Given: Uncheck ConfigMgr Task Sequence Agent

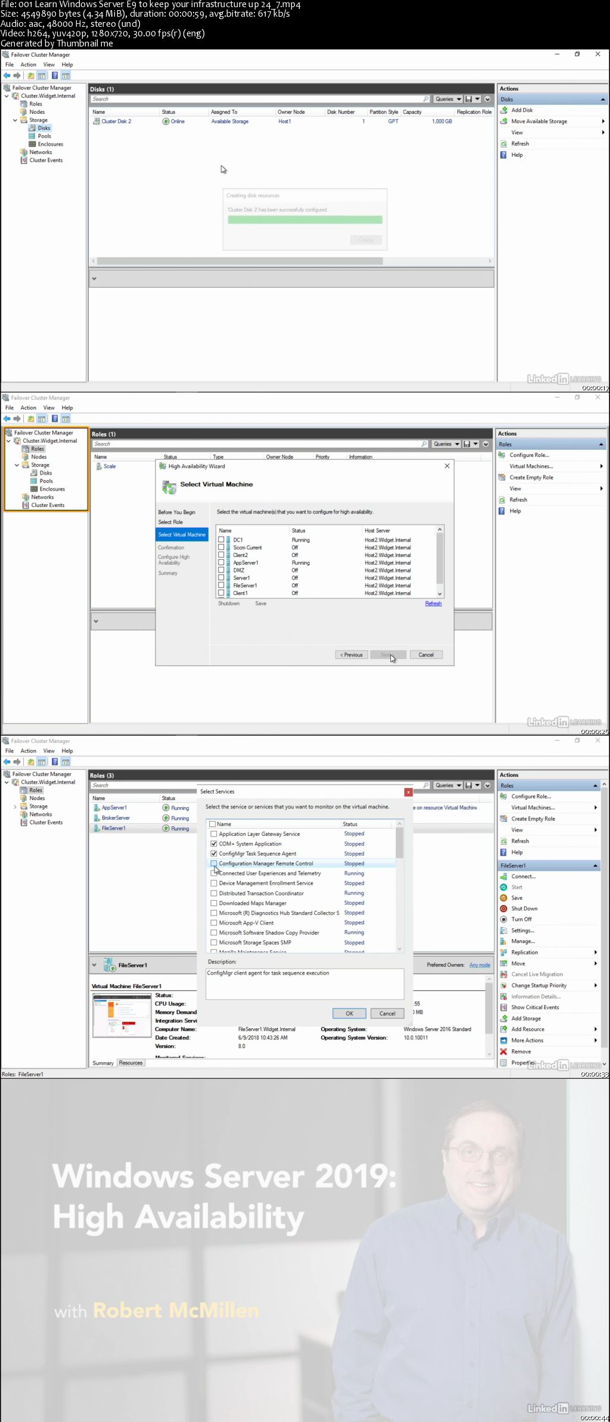Looking at the screenshot, I should point(214,854).
